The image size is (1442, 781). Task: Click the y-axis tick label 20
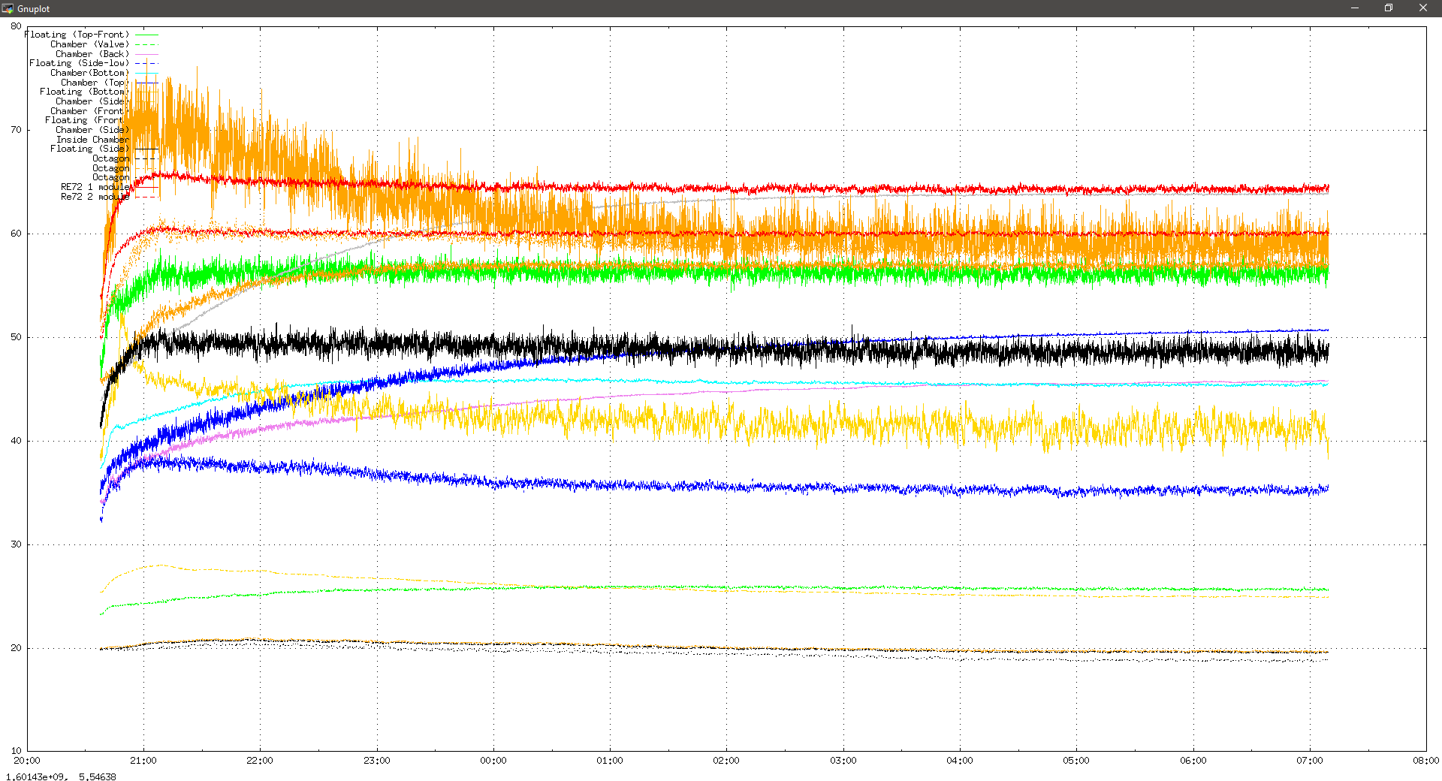click(16, 648)
